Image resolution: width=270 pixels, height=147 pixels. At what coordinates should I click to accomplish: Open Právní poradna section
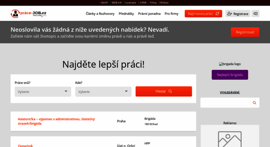click(x=149, y=14)
